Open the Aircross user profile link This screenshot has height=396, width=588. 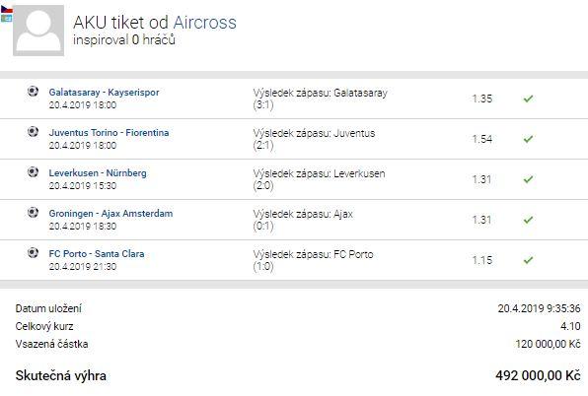pyautogui.click(x=205, y=23)
